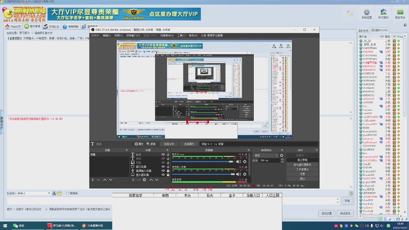This screenshot has height=230, width=409.
Task: Undock the 控件 panel
Action: [316, 150]
